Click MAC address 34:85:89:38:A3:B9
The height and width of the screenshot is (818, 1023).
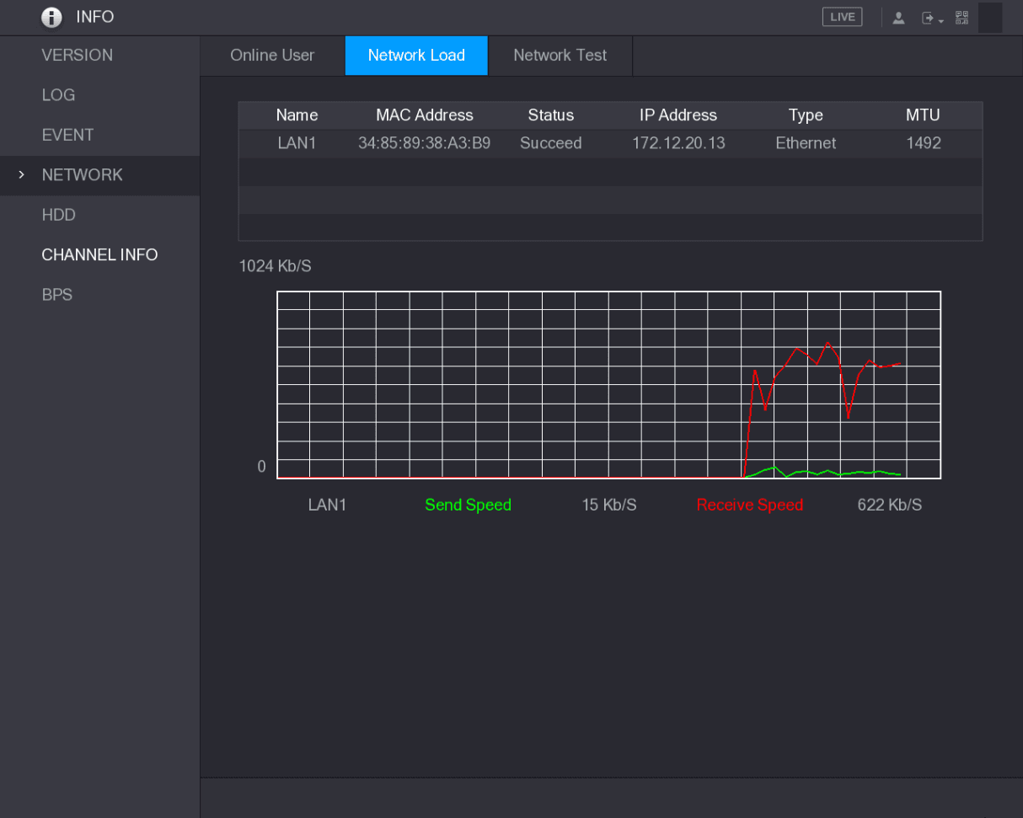pos(425,143)
